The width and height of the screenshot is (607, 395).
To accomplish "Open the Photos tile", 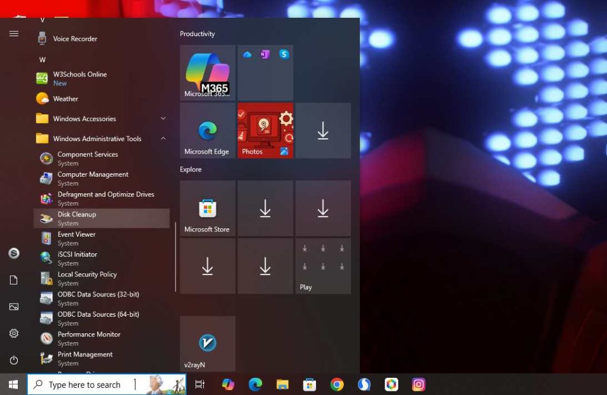I will point(265,130).
